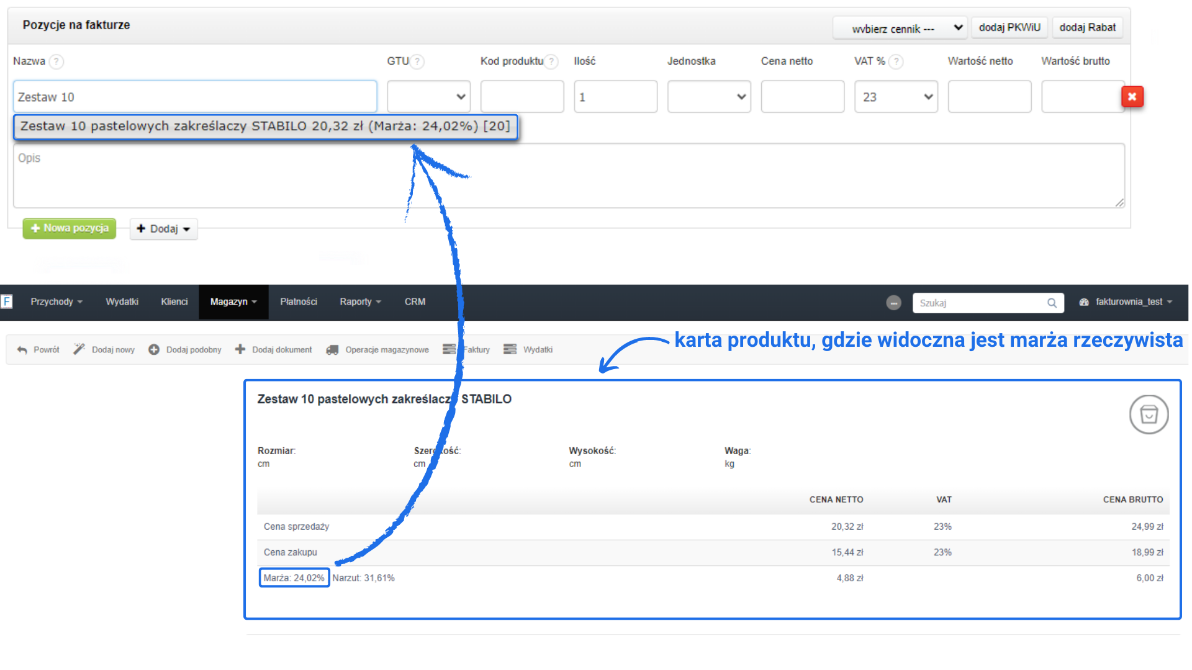Viewport: 1192px width, 670px height.
Task: Open the Przychody menu
Action: pos(56,302)
